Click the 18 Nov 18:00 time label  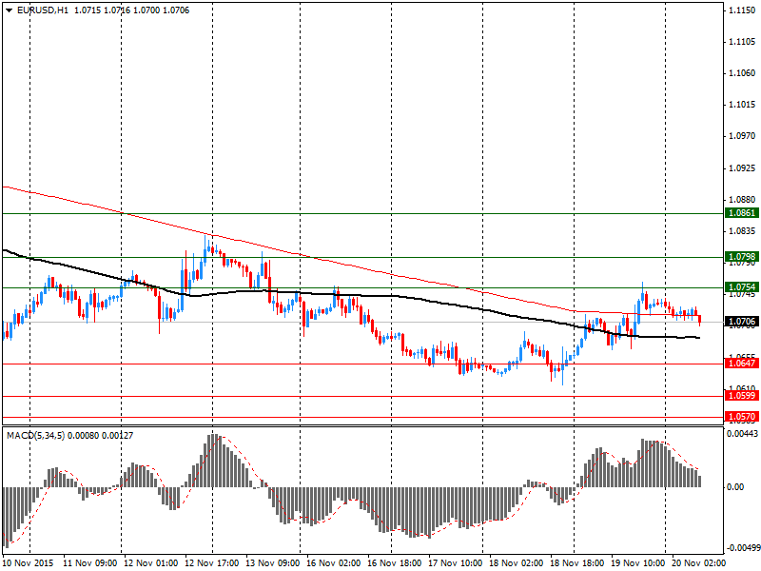click(x=577, y=563)
